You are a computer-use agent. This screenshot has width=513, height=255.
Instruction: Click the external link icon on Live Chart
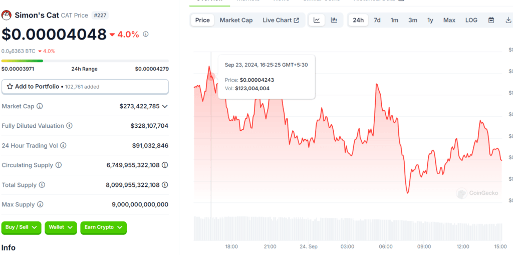click(297, 21)
